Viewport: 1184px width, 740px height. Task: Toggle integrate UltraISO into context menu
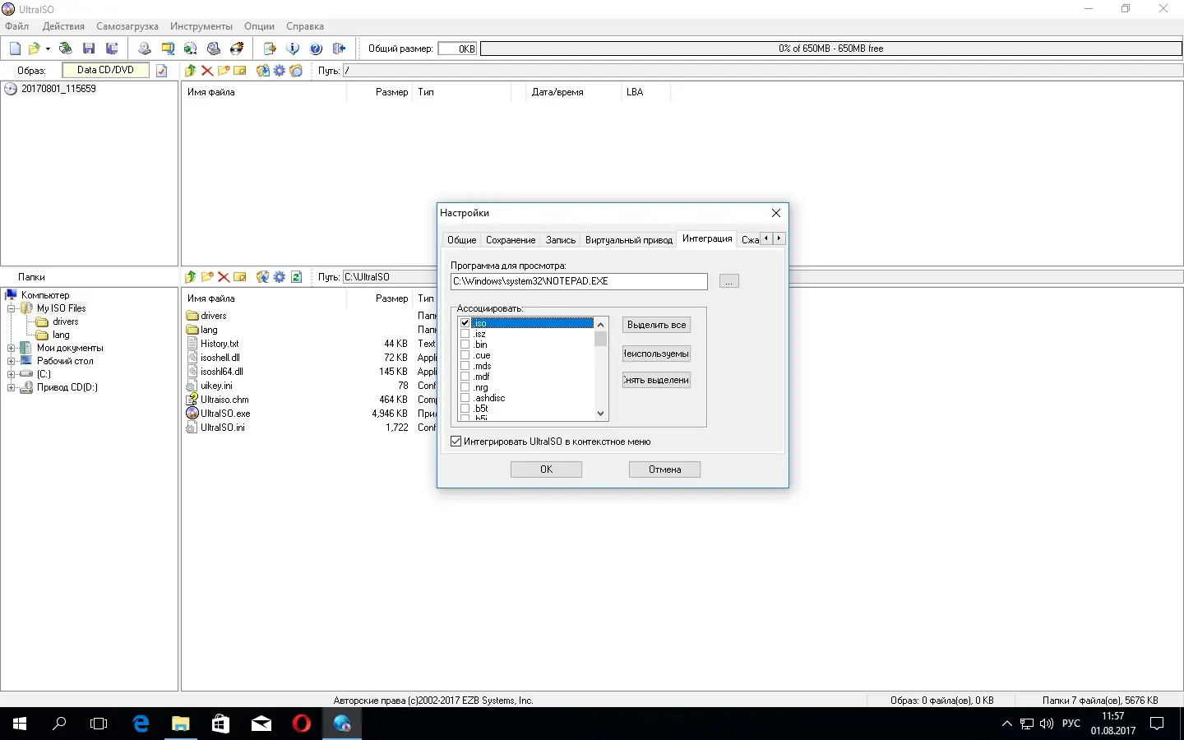pyautogui.click(x=456, y=442)
